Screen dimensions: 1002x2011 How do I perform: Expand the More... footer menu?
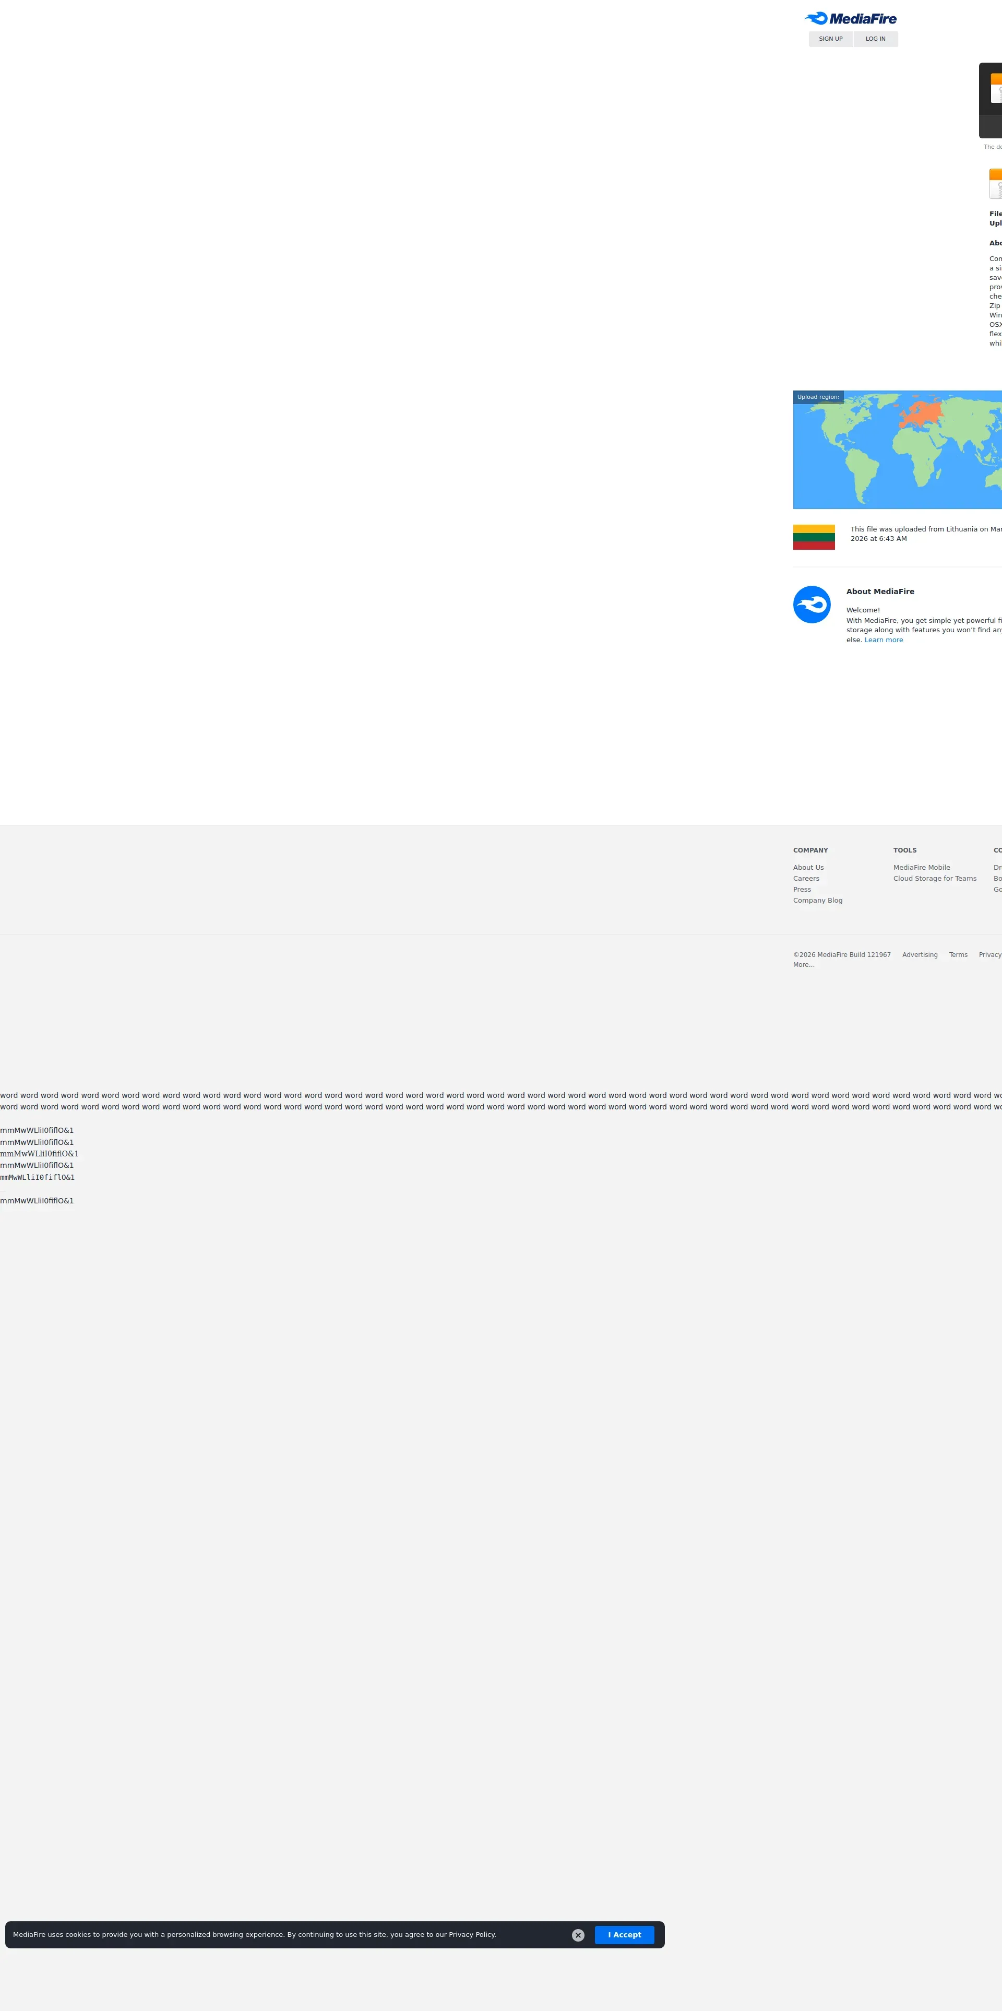(x=803, y=965)
